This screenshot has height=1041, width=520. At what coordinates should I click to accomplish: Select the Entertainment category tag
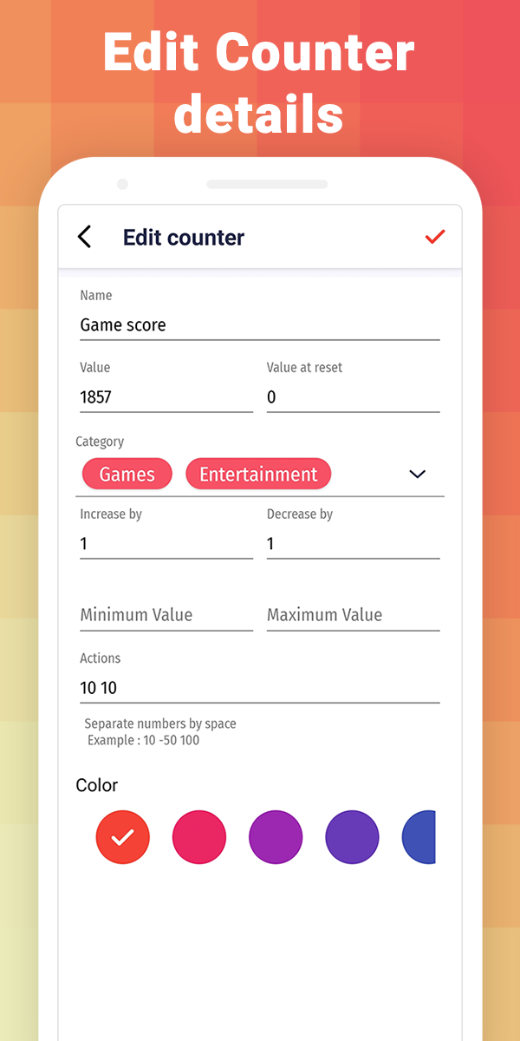(x=258, y=475)
